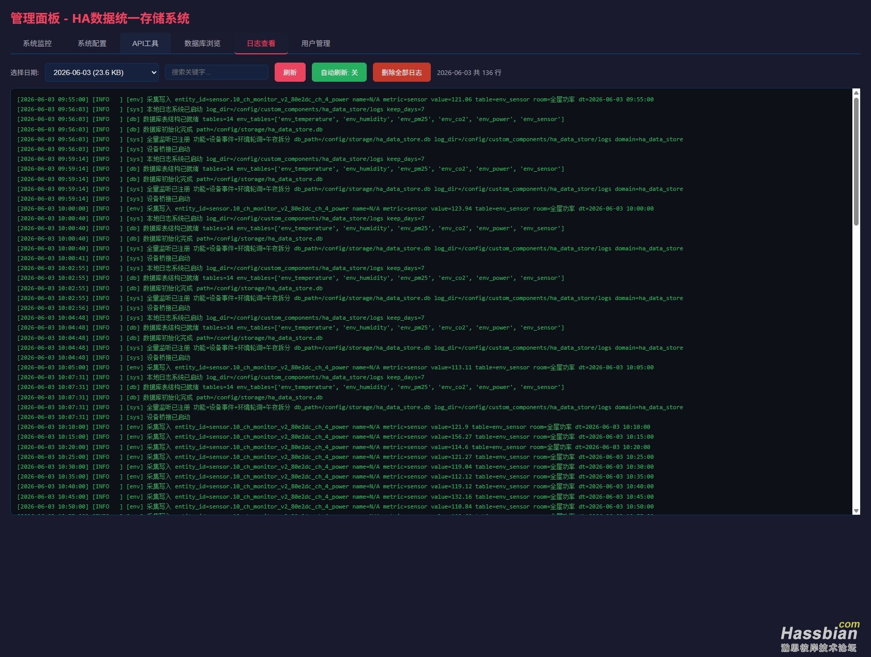Click the 选择日期: label
Viewport: 871px width, 657px height.
(25, 73)
